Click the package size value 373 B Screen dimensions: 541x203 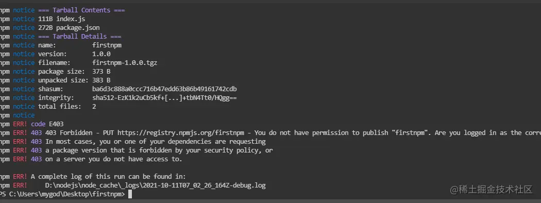click(x=102, y=72)
